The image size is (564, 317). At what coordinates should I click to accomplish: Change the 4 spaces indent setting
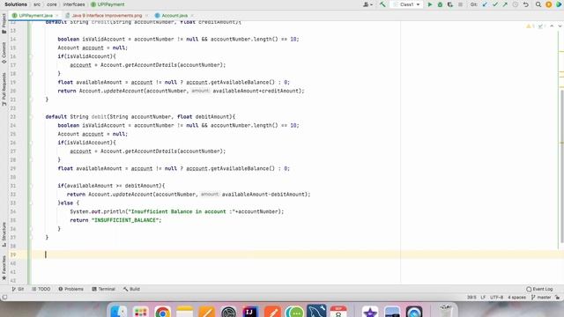click(x=516, y=298)
